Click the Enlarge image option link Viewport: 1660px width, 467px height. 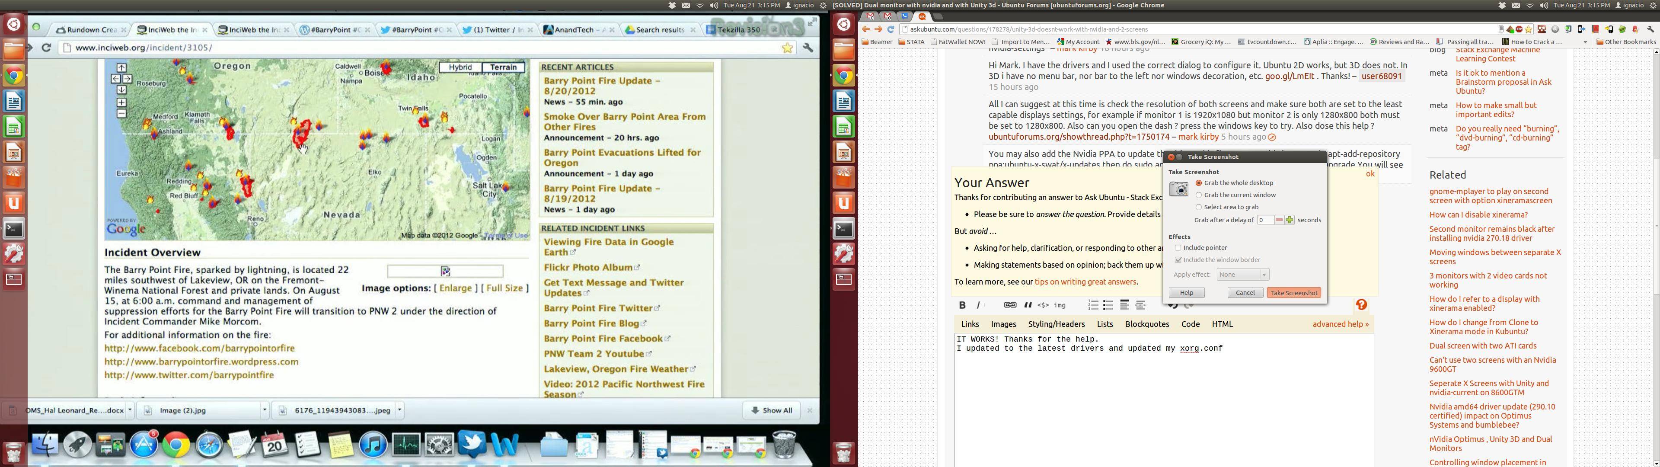456,288
